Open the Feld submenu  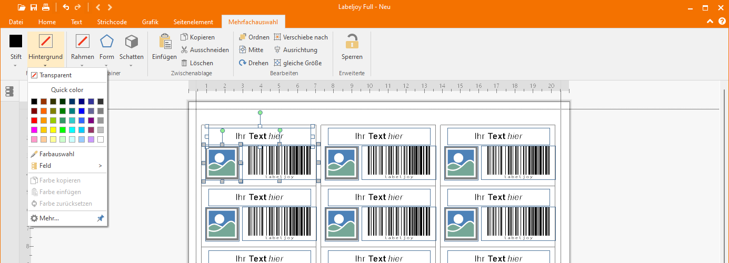67,166
